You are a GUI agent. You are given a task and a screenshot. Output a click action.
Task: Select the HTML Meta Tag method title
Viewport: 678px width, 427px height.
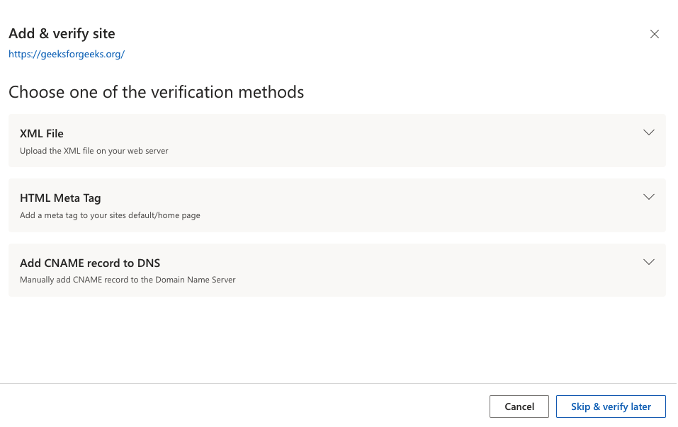coord(60,198)
